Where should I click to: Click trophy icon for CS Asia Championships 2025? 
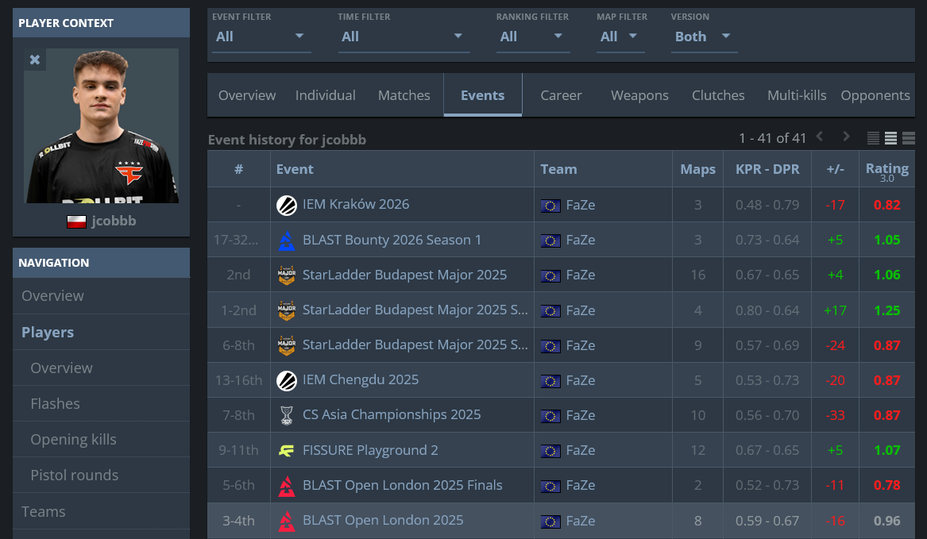click(287, 415)
